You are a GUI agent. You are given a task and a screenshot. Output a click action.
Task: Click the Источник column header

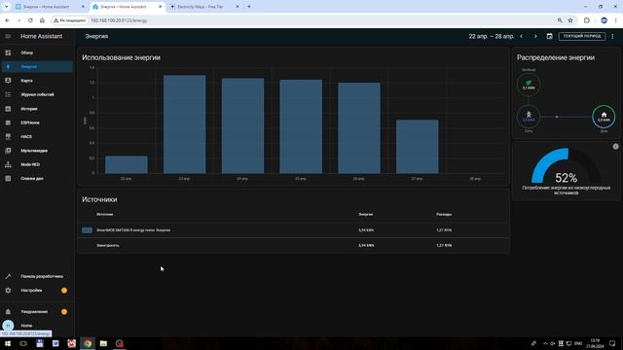(x=105, y=214)
